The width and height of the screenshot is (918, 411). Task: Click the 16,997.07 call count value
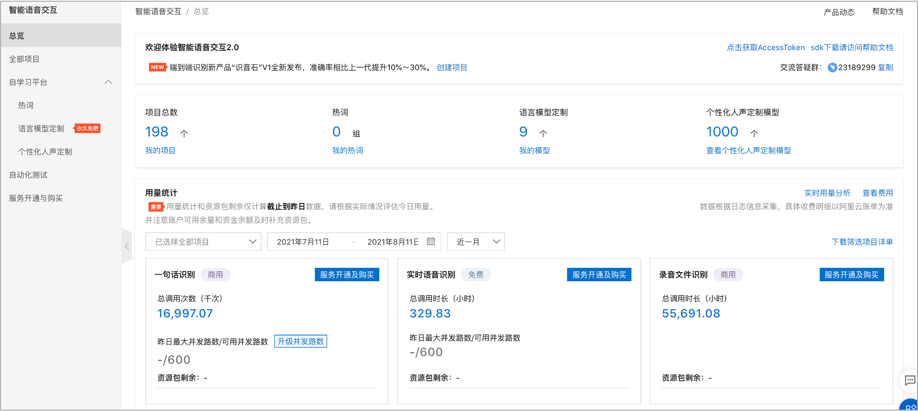[185, 314]
